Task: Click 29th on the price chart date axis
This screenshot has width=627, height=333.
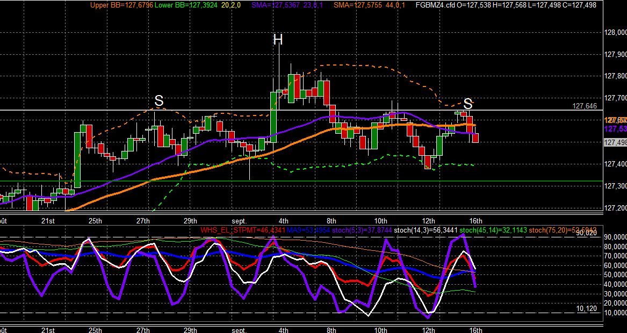Action: click(190, 221)
